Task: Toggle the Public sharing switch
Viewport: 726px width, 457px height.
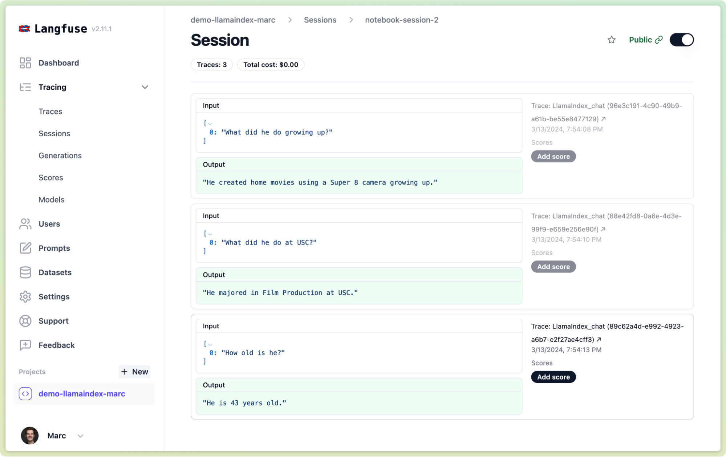Action: pyautogui.click(x=681, y=40)
